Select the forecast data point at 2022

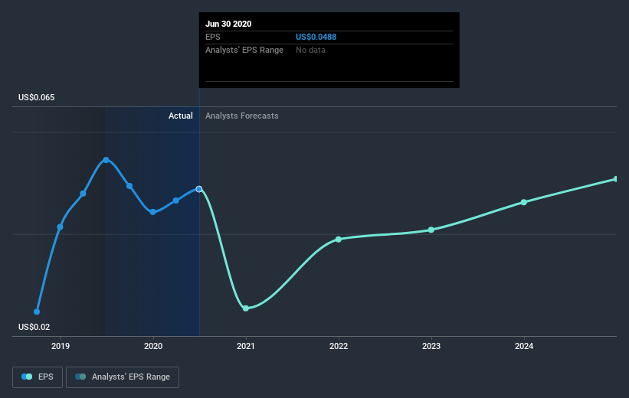point(338,240)
